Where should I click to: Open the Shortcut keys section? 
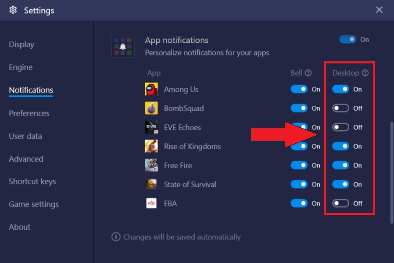(32, 181)
